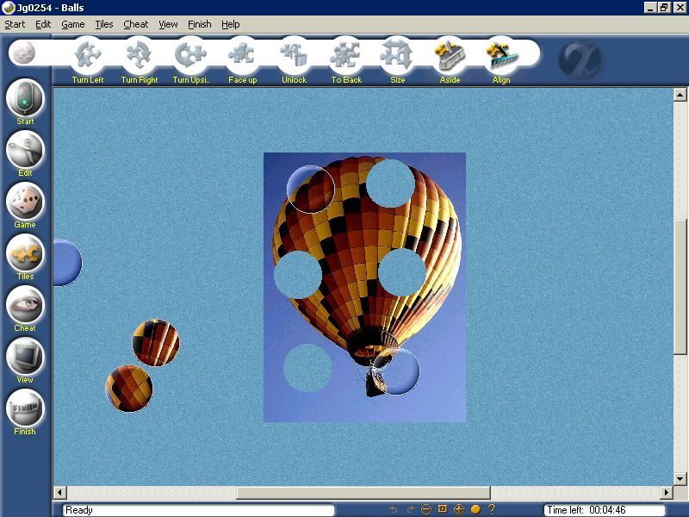Screen dimensions: 689x517
Task: Click the Size tool icon
Action: (397, 55)
